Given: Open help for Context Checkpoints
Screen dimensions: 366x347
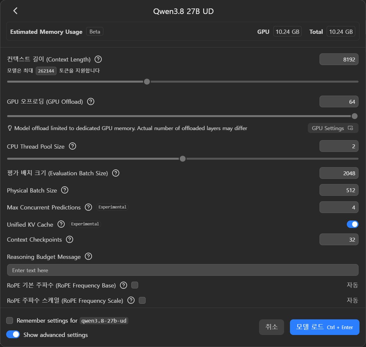Looking at the screenshot, I should point(69,239).
